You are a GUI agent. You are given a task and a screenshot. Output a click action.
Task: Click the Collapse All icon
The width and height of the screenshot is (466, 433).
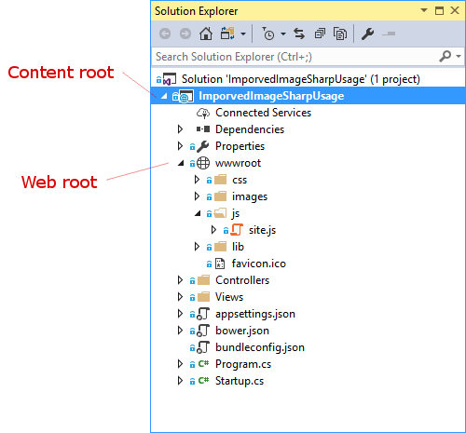(320, 34)
